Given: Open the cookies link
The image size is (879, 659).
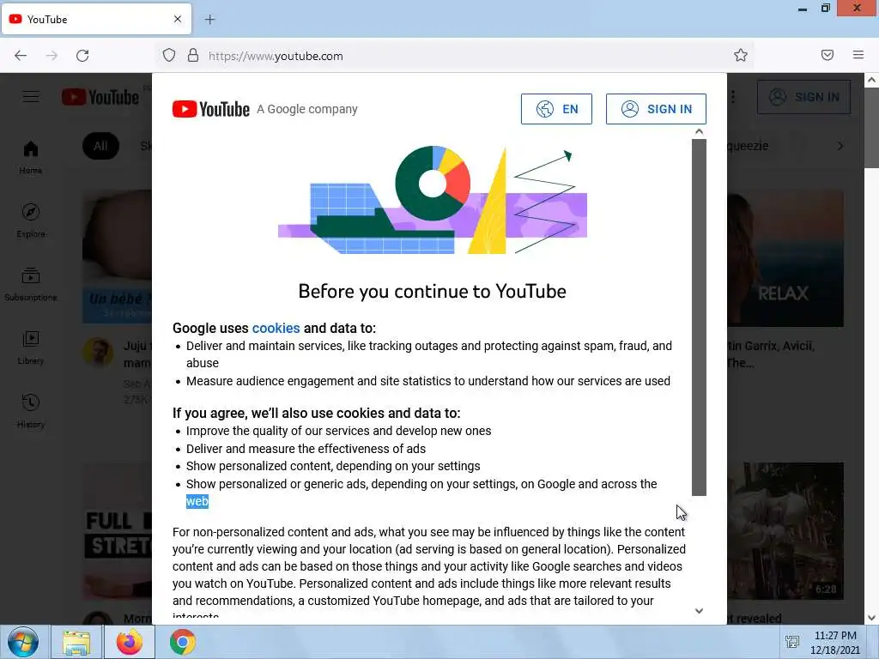Looking at the screenshot, I should click(x=276, y=328).
